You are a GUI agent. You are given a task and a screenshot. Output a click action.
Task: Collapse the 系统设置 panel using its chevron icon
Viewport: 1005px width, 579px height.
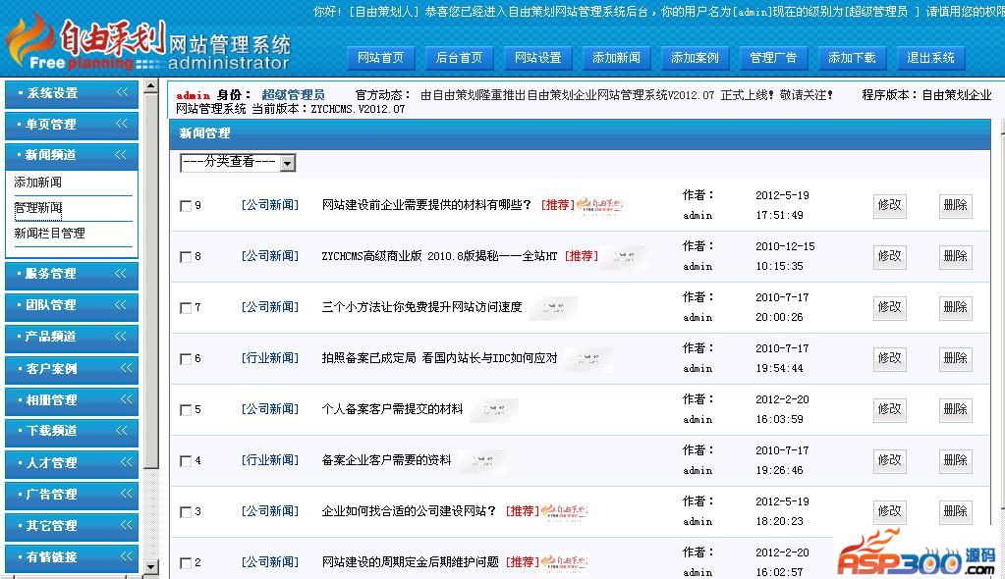pos(123,92)
